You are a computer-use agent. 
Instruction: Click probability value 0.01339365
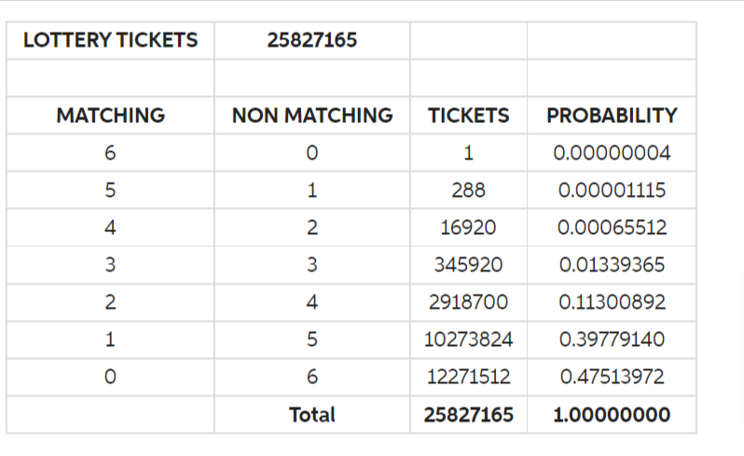point(612,265)
